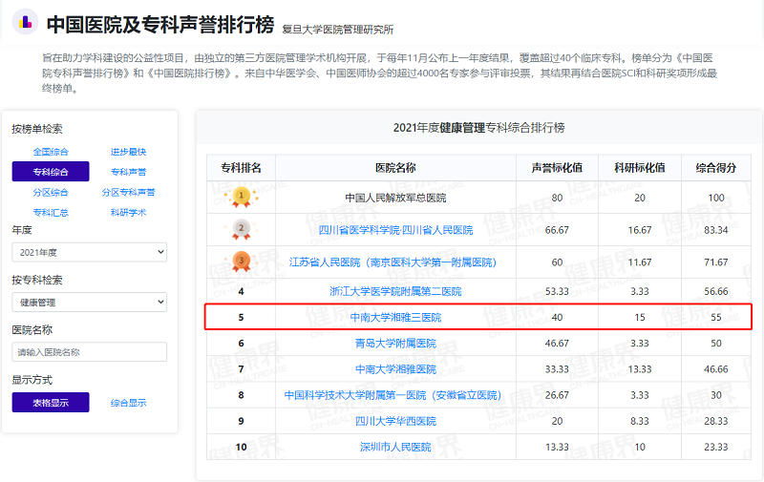The width and height of the screenshot is (764, 482).
Task: Click the 医院名称 column header
Action: (x=395, y=168)
